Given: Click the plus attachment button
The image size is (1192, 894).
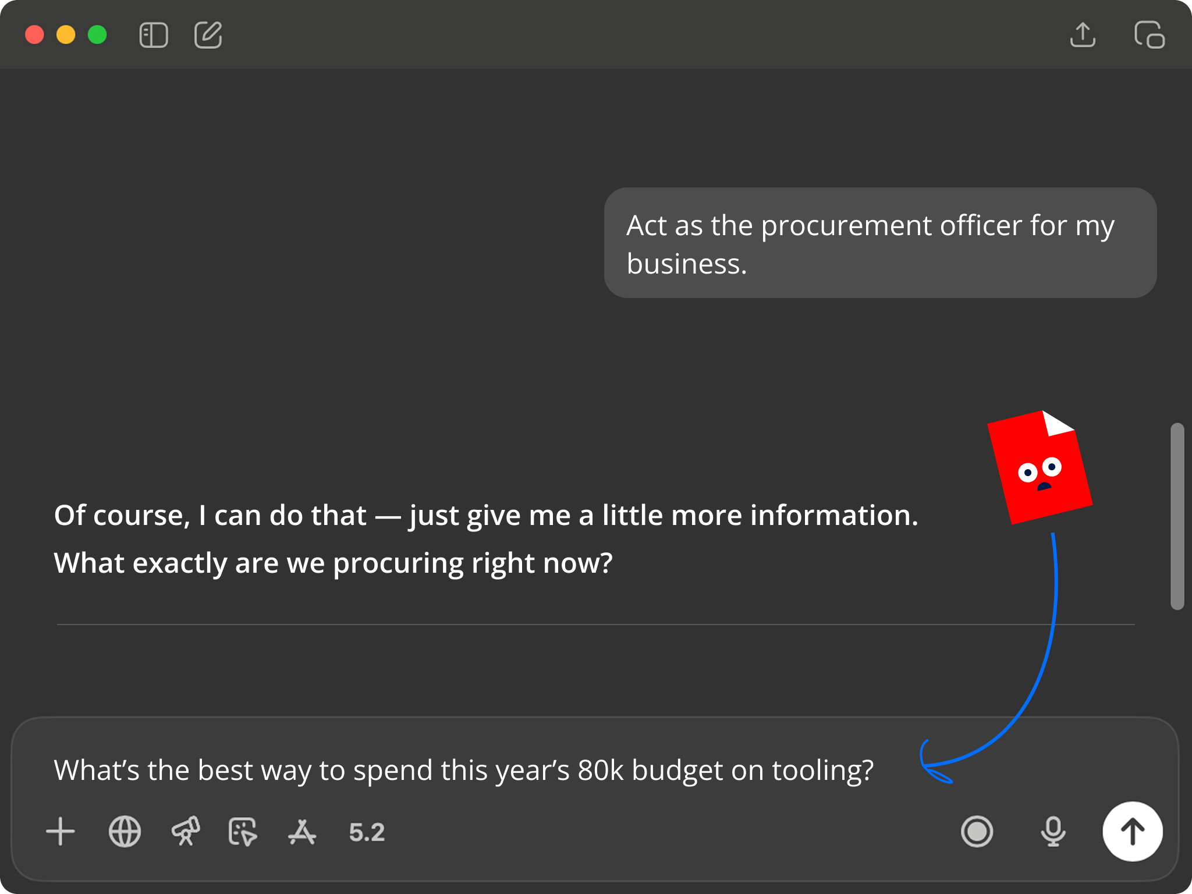Looking at the screenshot, I should click(61, 831).
